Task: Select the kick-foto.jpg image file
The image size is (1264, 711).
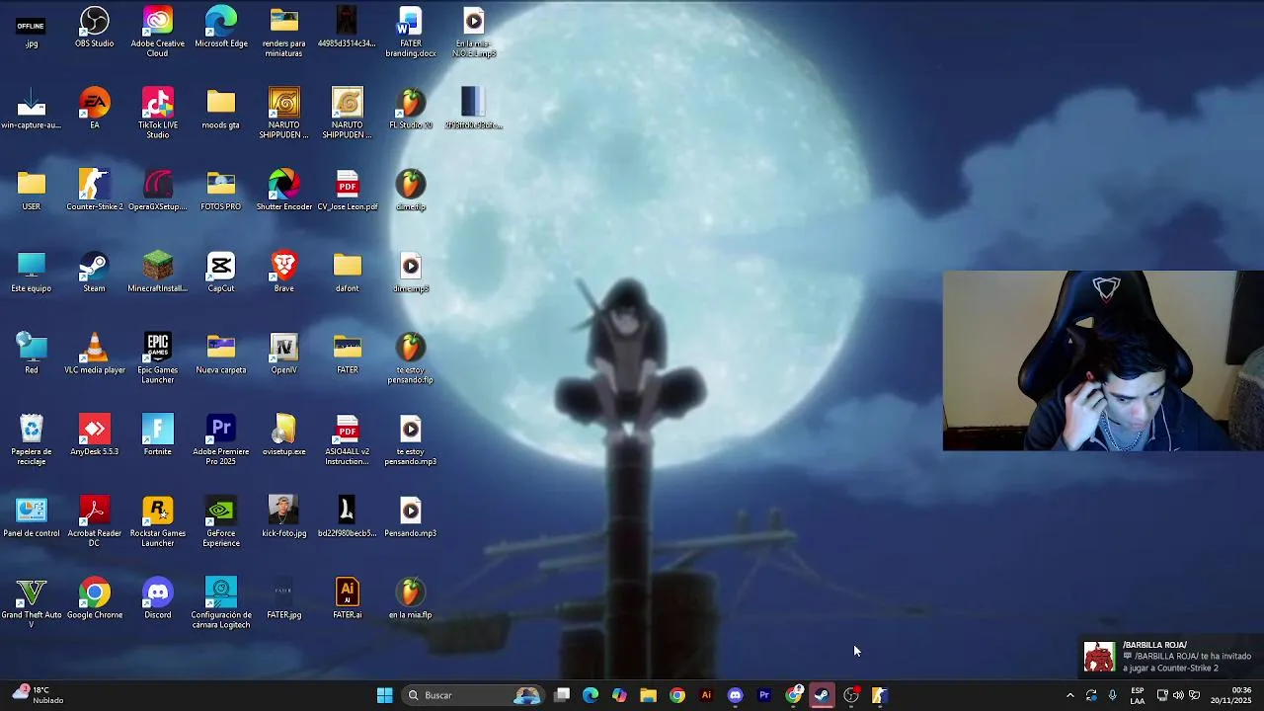Action: (283, 518)
